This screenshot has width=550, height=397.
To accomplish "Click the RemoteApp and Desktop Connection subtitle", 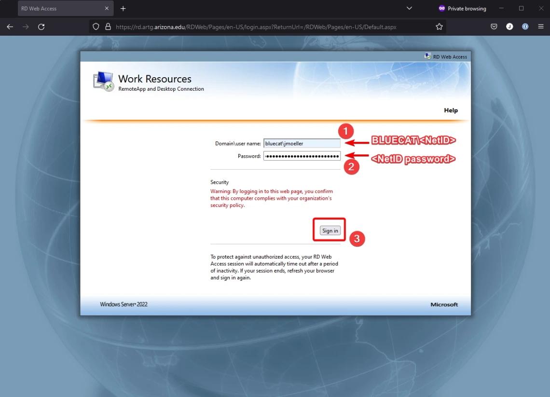I will [x=161, y=89].
